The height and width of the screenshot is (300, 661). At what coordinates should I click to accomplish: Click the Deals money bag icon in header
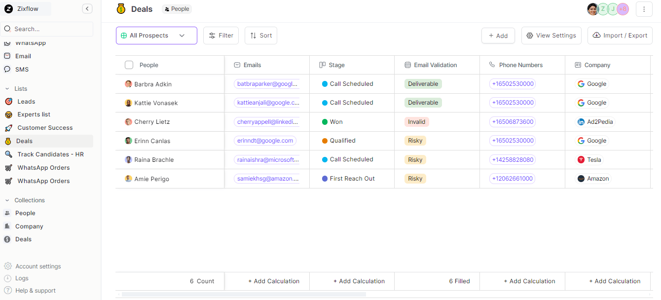pyautogui.click(x=121, y=9)
